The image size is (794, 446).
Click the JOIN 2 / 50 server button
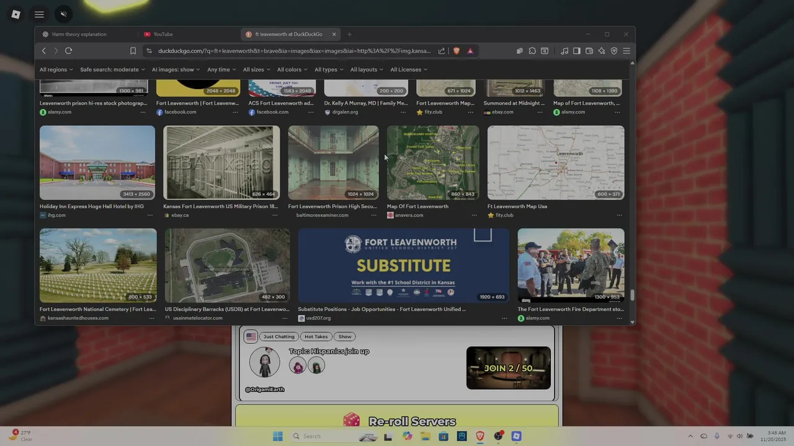point(509,368)
